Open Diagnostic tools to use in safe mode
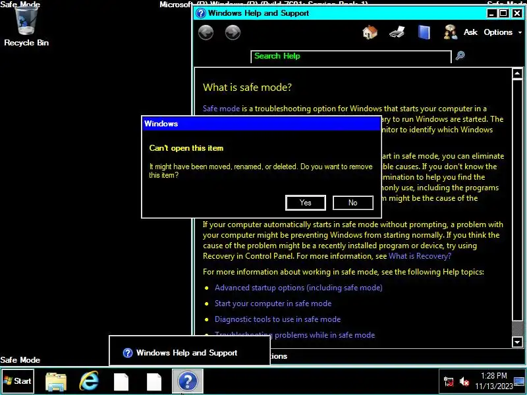The width and height of the screenshot is (527, 395). 277,319
